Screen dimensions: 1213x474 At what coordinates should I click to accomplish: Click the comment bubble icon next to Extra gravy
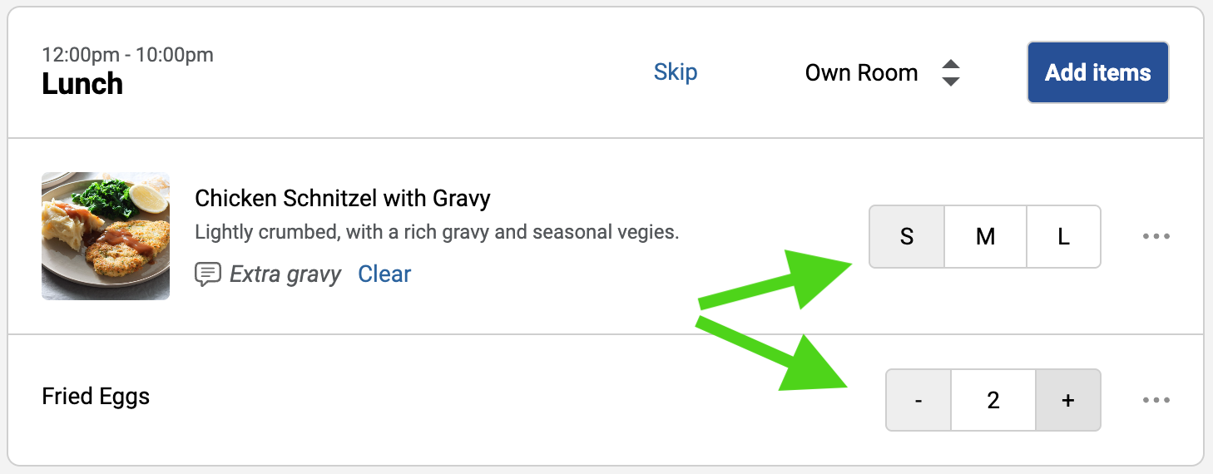tap(207, 274)
